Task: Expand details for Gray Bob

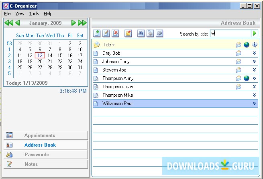Action: click(254, 53)
